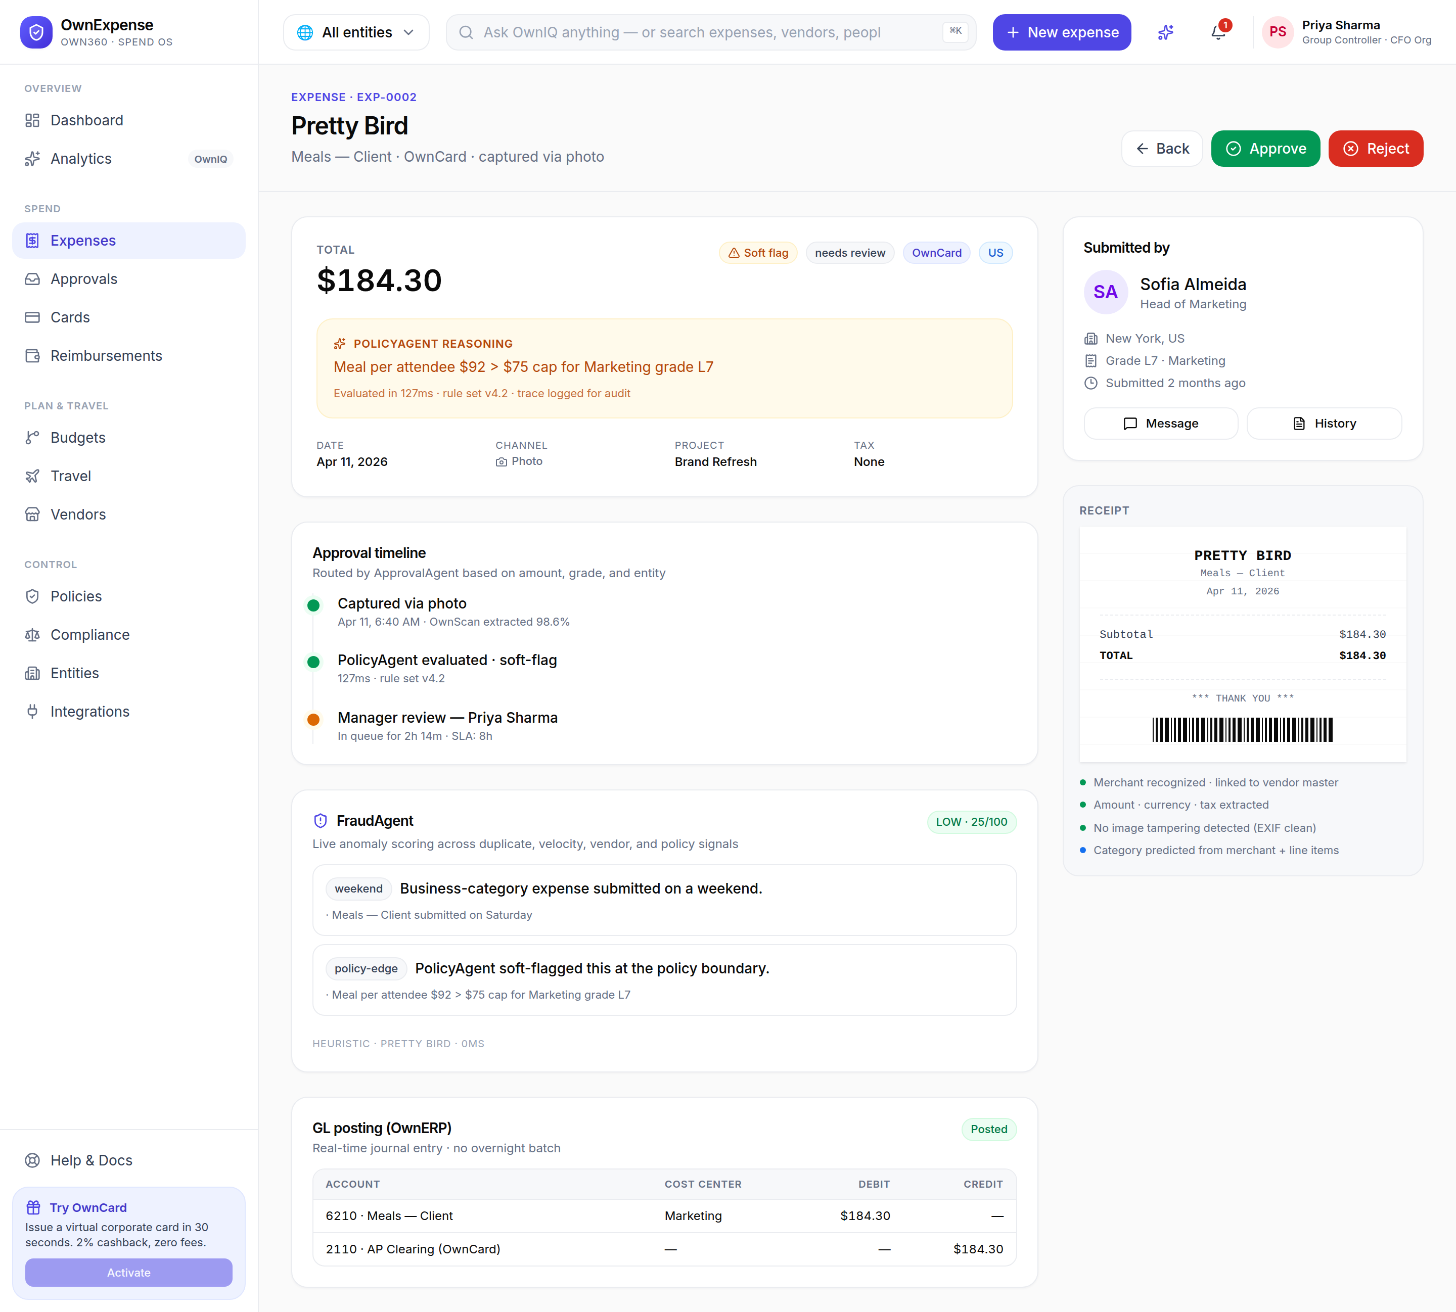Image resolution: width=1456 pixels, height=1312 pixels.
Task: Open the Entities building icon
Action: [32, 673]
